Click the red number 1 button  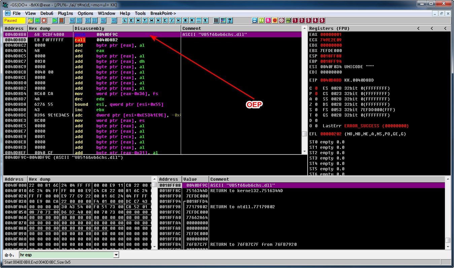pos(295,20)
